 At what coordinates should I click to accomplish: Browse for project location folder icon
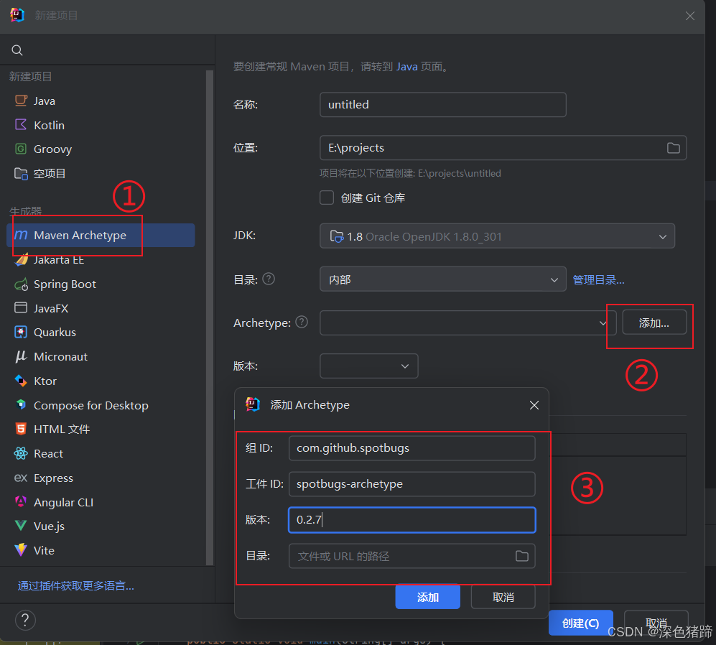(673, 148)
